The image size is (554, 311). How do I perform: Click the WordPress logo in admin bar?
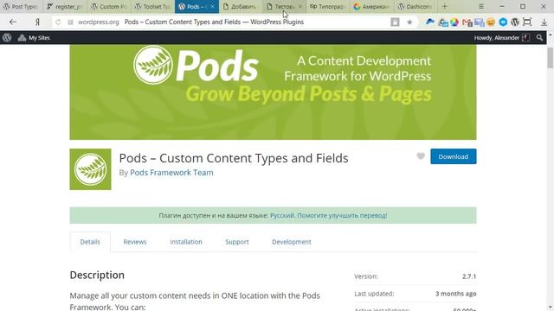(7, 38)
